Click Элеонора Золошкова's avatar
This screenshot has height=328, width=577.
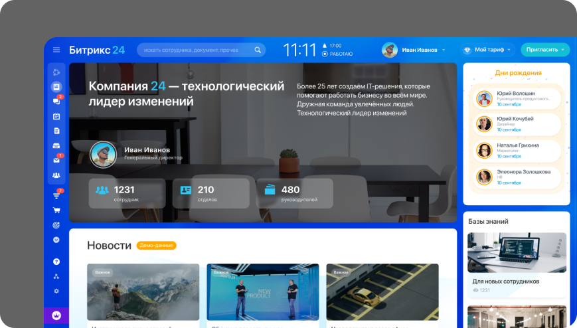pos(484,177)
